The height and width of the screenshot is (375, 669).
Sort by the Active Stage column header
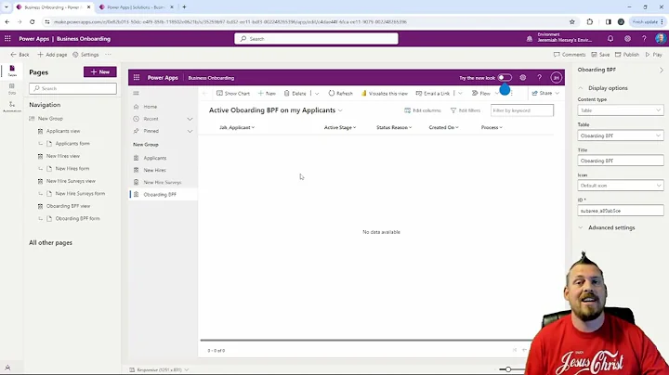(x=340, y=127)
